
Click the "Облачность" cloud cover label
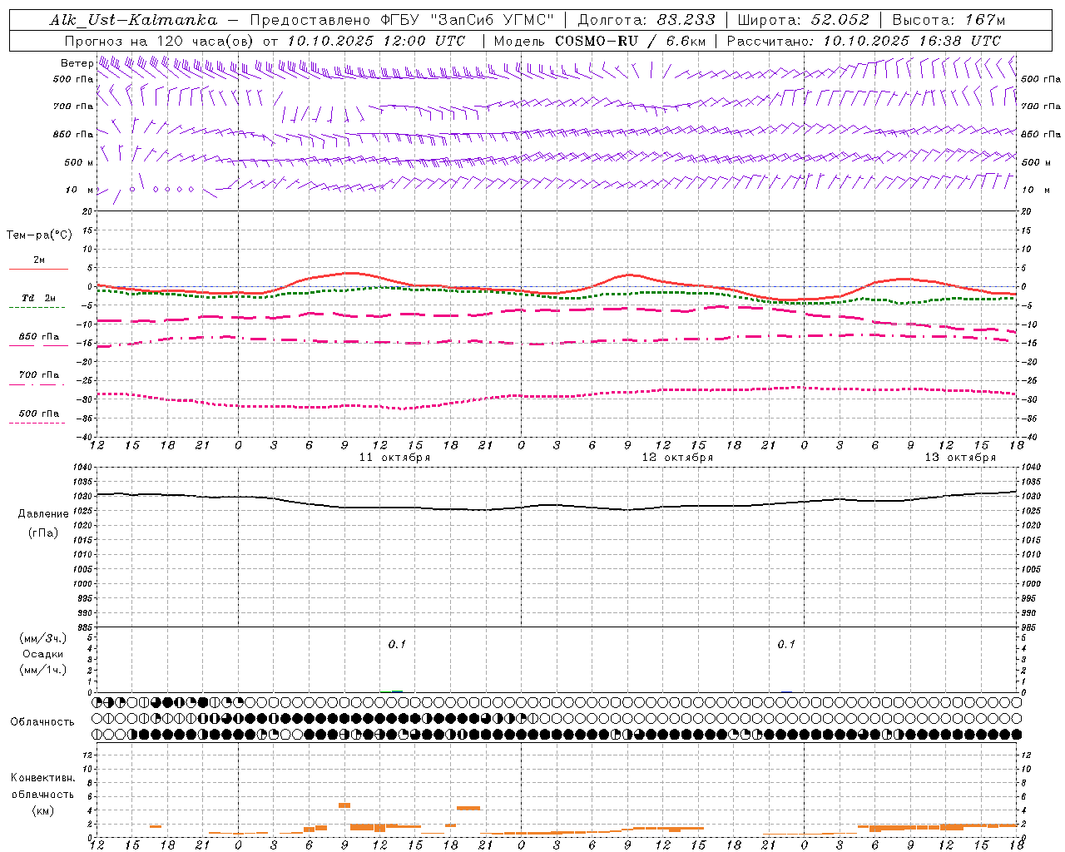pos(42,721)
